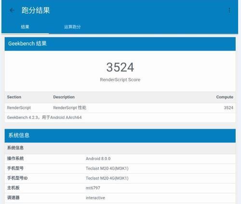The width and height of the screenshot is (241, 204).
Task: Click the 手机型号ID label
Action: 17,178
